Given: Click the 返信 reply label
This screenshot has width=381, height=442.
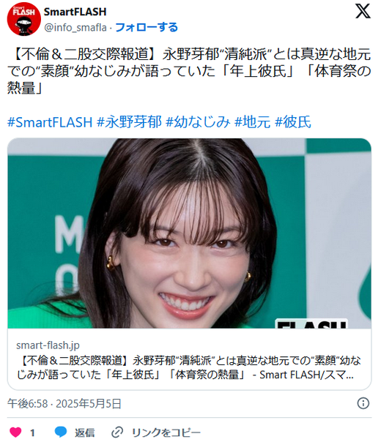Looking at the screenshot, I should click(84, 432).
